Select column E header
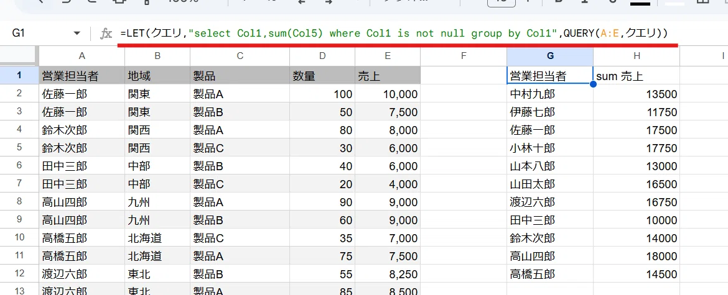Screen dimensions: 728x295 [x=388, y=56]
